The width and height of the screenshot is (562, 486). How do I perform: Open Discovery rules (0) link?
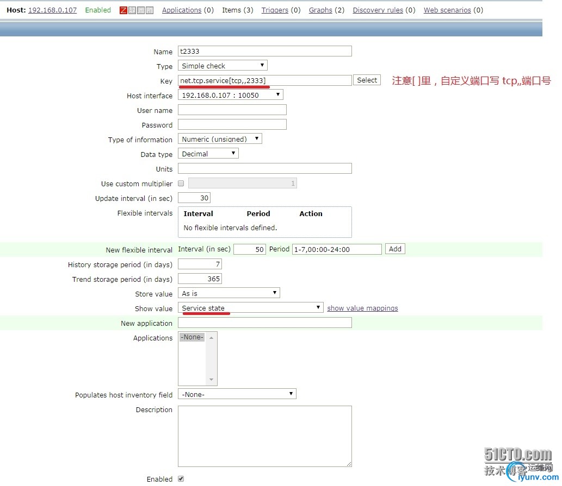(378, 10)
